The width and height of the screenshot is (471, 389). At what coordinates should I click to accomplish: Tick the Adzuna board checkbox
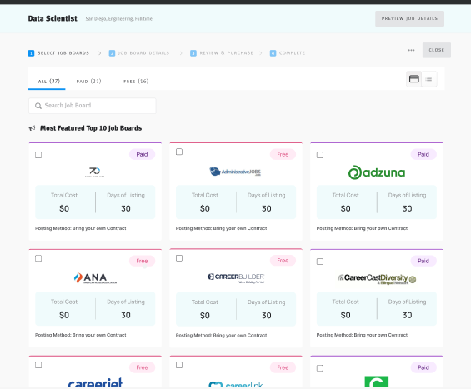320,155
